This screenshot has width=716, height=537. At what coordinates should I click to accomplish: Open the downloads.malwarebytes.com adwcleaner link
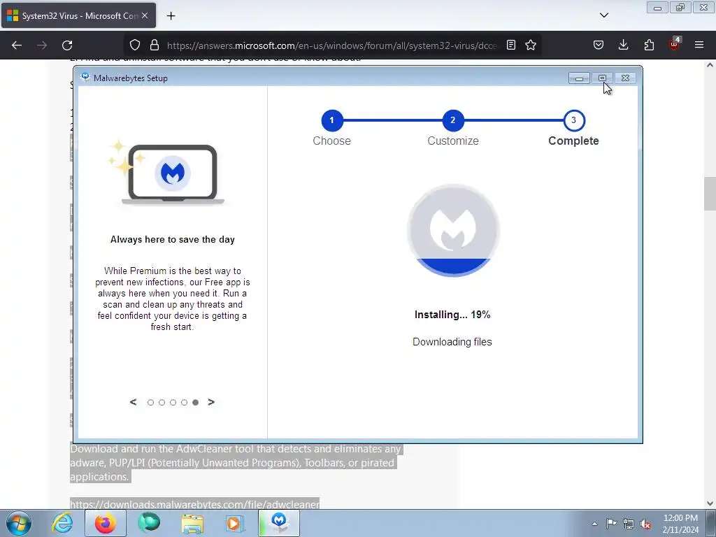(x=194, y=504)
